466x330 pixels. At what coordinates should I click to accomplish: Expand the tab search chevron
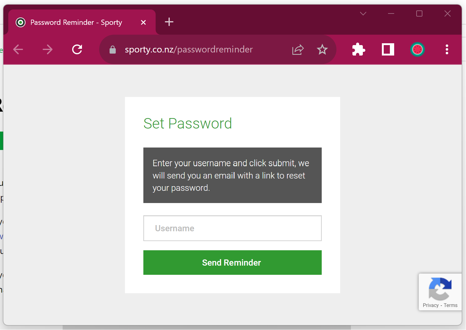(x=363, y=13)
